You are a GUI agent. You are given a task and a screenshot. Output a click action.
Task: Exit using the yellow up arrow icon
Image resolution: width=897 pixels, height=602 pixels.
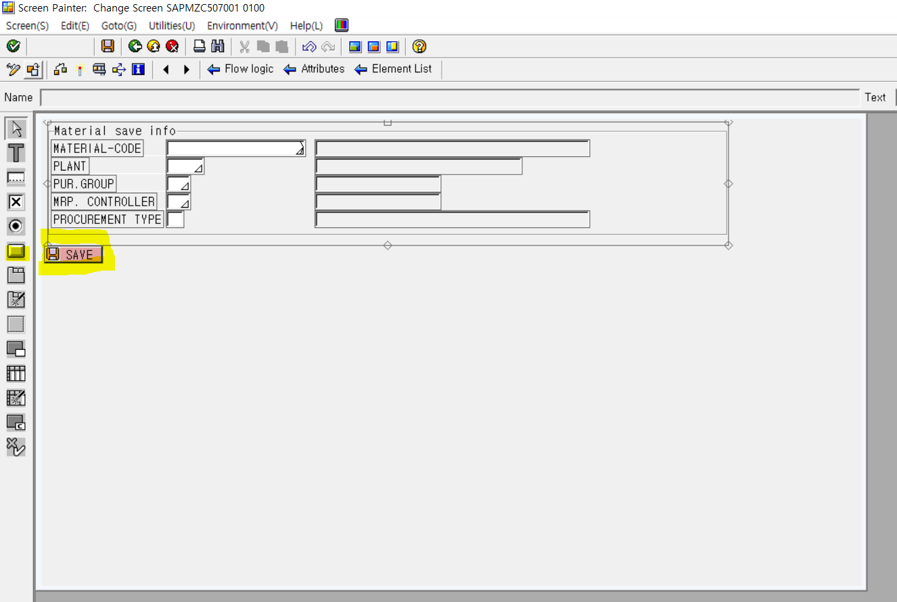[154, 46]
